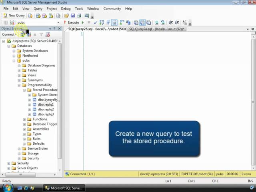Comment out the selected lines
Screen dimensions: 256x192
coord(156,22)
